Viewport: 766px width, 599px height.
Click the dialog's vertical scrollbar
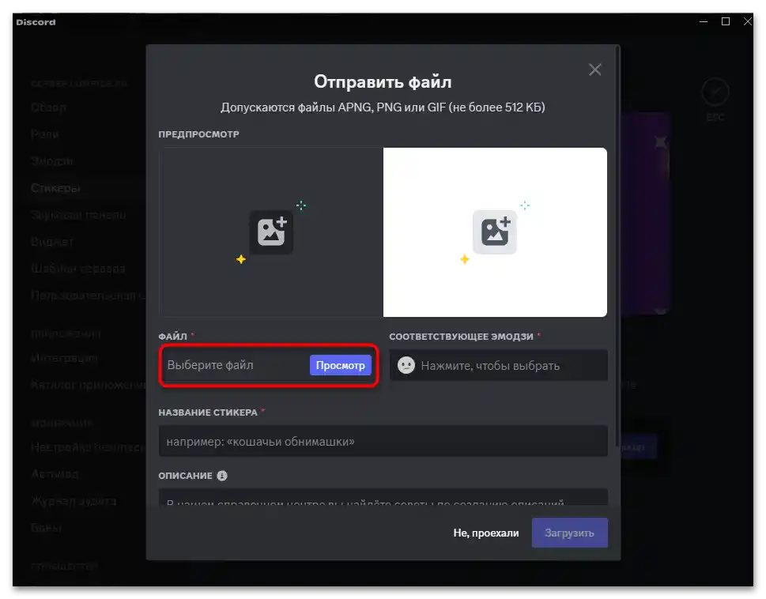tap(619, 244)
